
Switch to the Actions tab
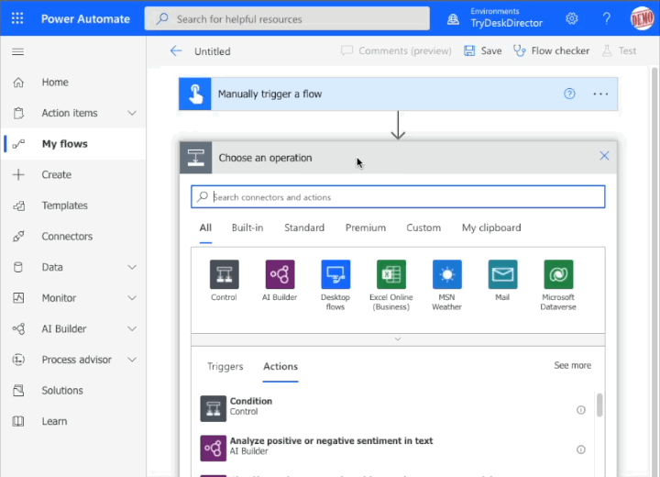click(280, 367)
